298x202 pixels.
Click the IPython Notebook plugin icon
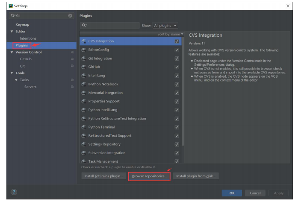pos(84,84)
